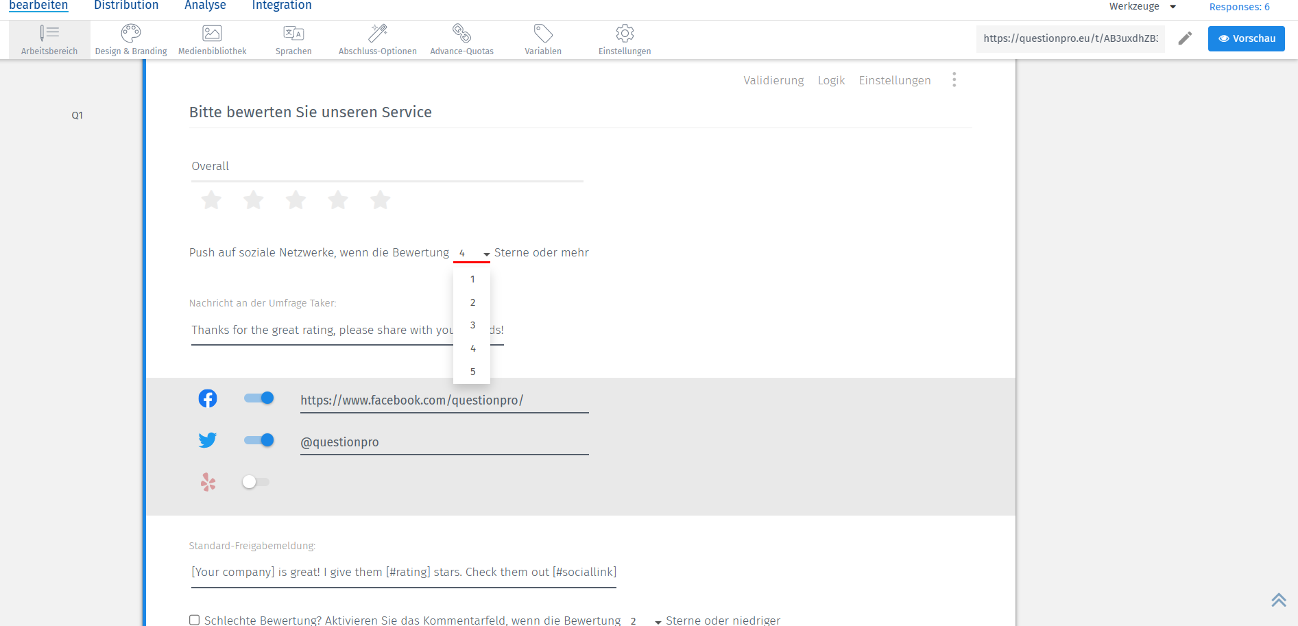
Task: Open the Variablen tag icon
Action: [x=543, y=33]
